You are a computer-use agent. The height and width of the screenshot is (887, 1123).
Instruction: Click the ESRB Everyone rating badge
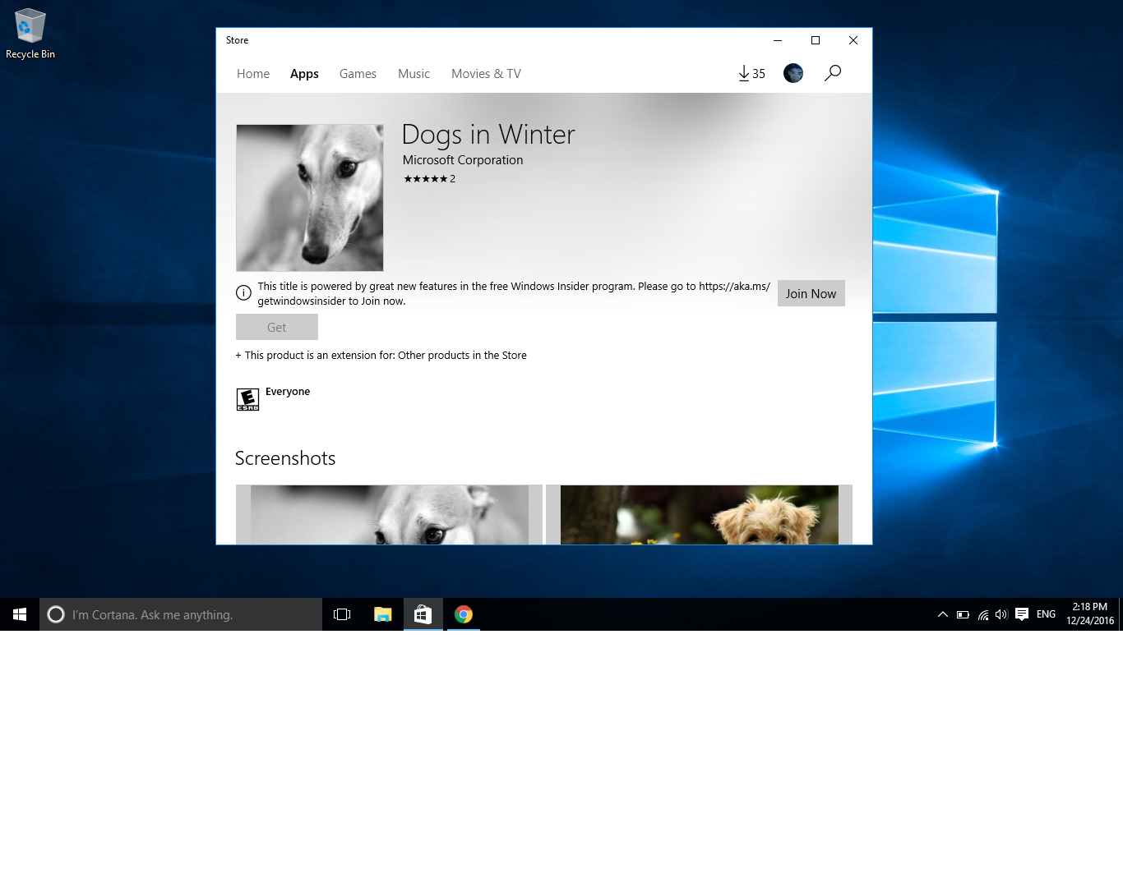tap(247, 399)
